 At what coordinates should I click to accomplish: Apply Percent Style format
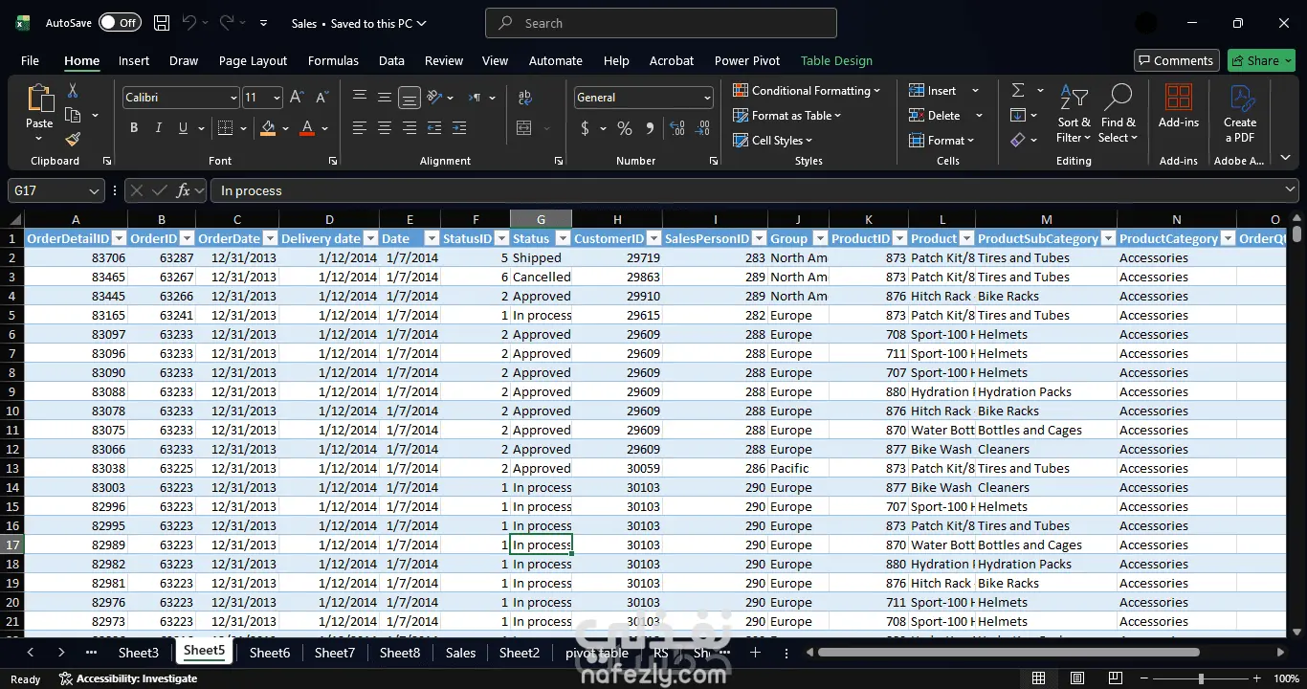625,128
